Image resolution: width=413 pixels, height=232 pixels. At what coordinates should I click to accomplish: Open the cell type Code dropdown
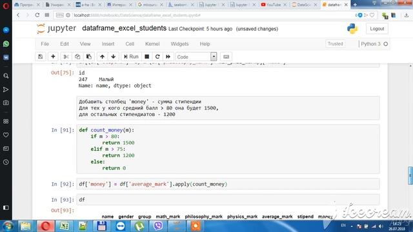[x=196, y=57]
